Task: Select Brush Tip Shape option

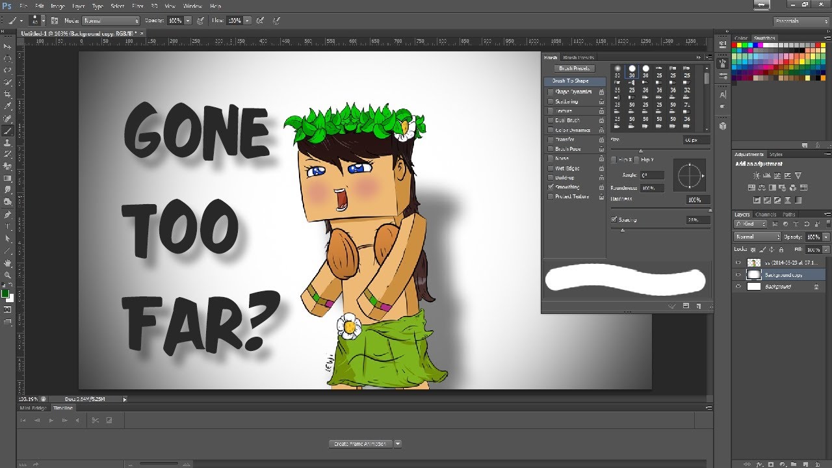Action: pyautogui.click(x=575, y=81)
